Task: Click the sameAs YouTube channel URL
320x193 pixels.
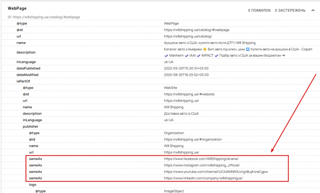Action: pyautogui.click(x=216, y=172)
